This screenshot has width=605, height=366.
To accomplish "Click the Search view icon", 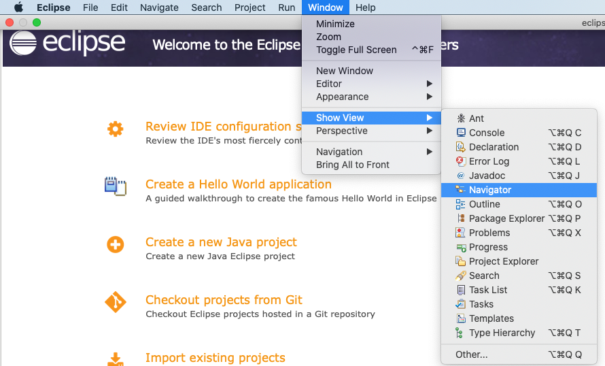I will pyautogui.click(x=461, y=276).
